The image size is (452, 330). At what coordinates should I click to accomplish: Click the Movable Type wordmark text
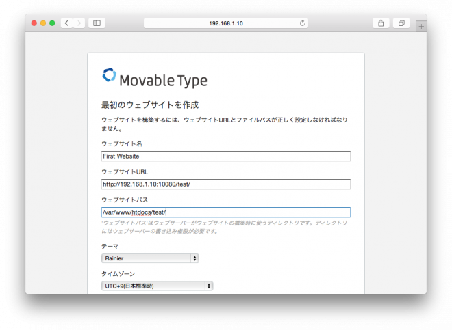click(x=163, y=81)
